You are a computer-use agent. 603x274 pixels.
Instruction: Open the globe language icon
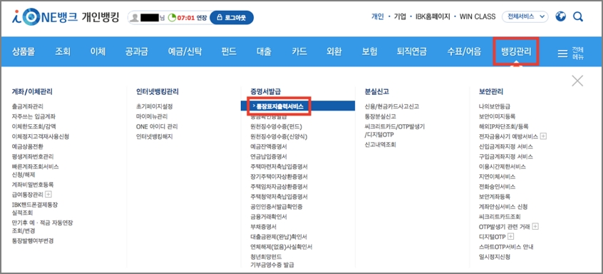point(561,16)
